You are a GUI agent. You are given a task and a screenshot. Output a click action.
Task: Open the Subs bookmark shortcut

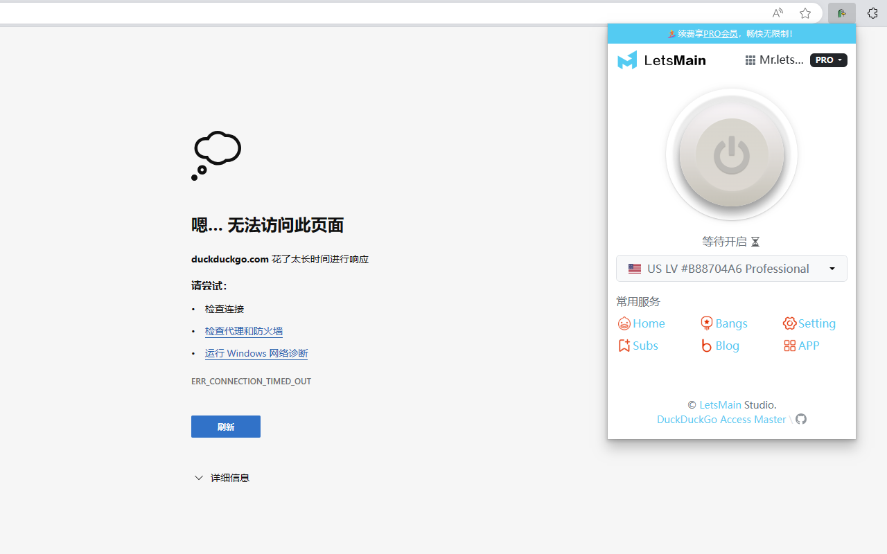[624, 346]
